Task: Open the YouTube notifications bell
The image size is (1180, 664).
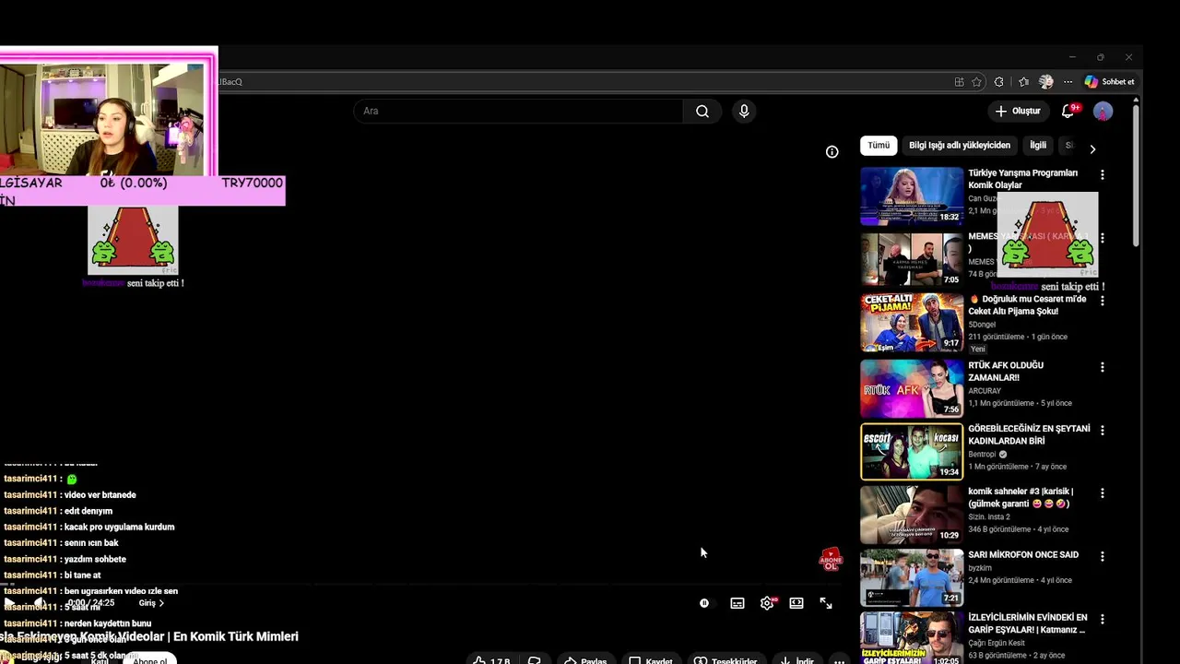Action: pos(1068,111)
